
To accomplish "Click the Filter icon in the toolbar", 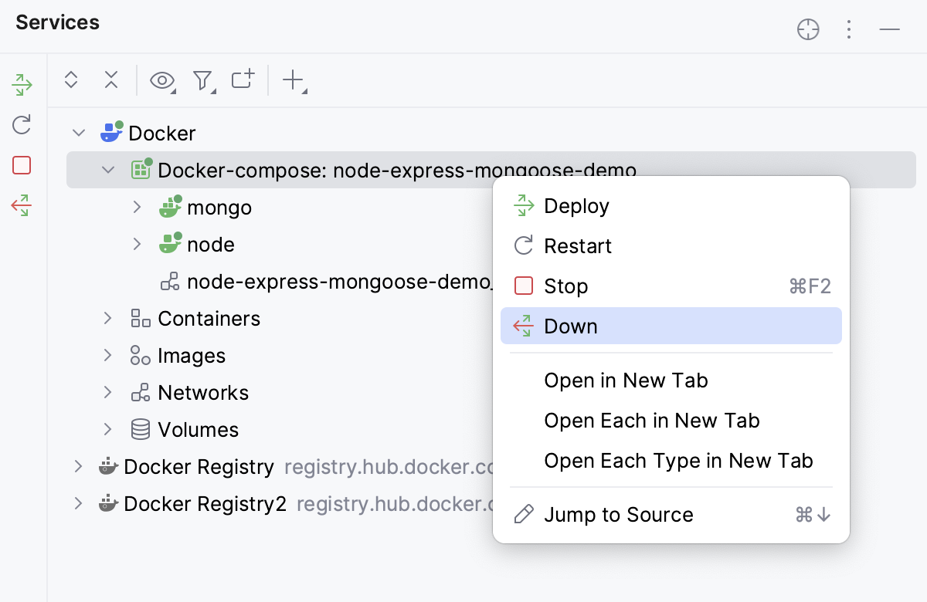I will [x=202, y=79].
